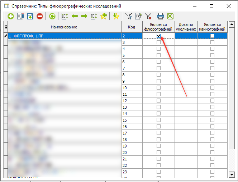Screen dimensions: 238x182
Task: Refresh the list with the green circular arrow
Action: point(52,16)
